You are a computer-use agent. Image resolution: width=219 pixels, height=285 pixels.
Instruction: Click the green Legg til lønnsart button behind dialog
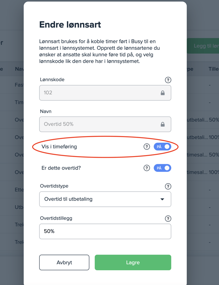click(203, 46)
